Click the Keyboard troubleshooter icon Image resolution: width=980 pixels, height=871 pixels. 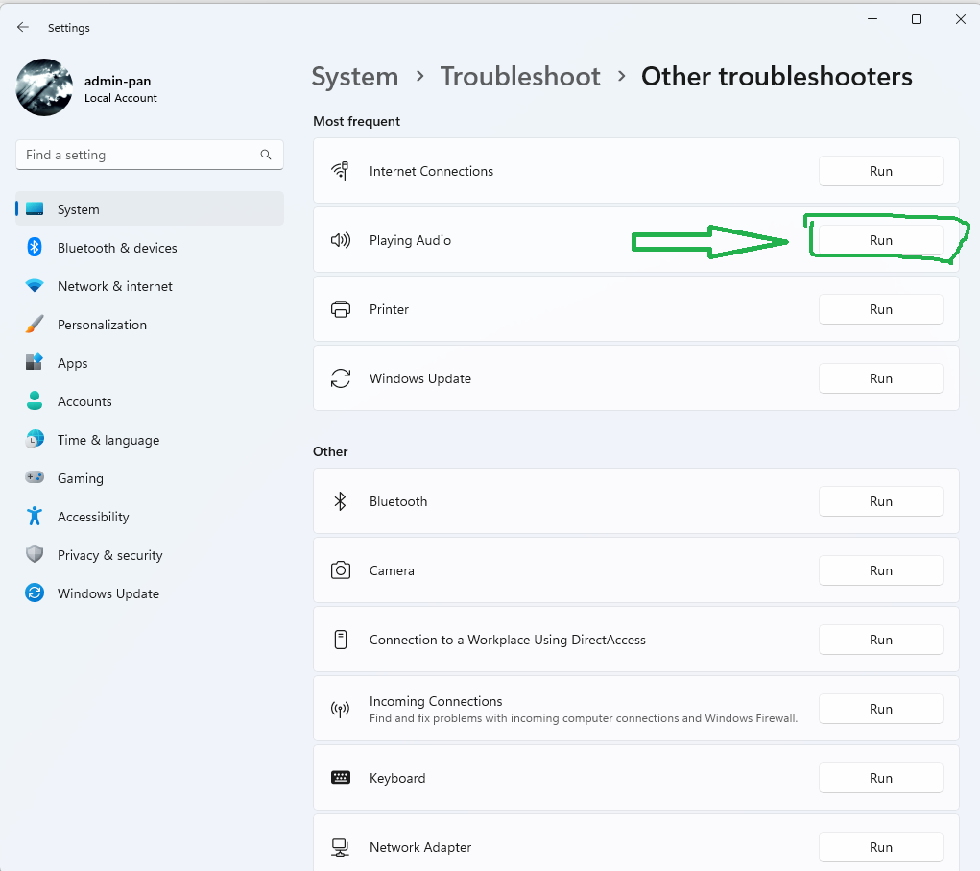pyautogui.click(x=340, y=777)
